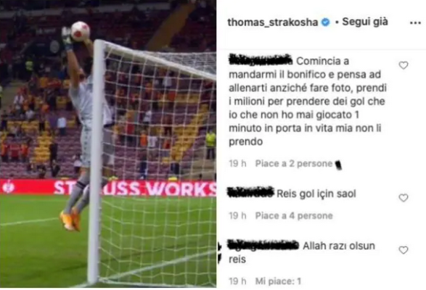Click the soccer ball in the photo
Image resolution: width=426 pixels, height=290 pixels.
[81, 31]
